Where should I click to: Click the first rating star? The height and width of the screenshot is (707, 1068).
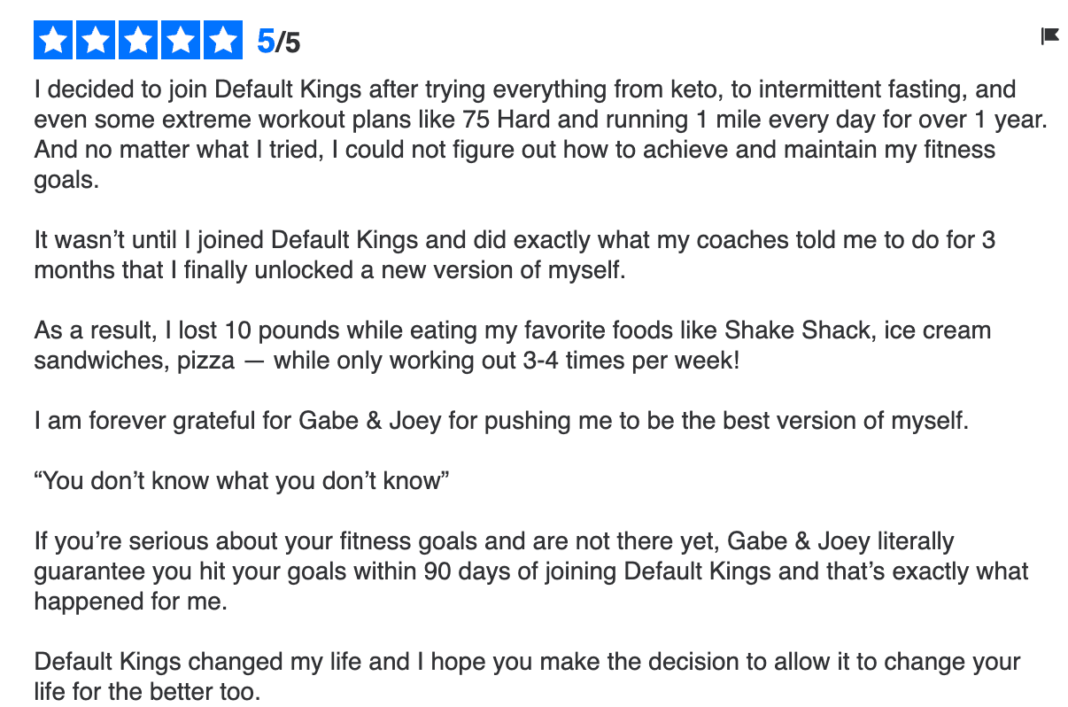[53, 41]
